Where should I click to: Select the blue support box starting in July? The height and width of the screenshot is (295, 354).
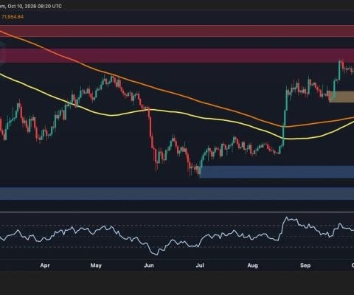coord(277,172)
